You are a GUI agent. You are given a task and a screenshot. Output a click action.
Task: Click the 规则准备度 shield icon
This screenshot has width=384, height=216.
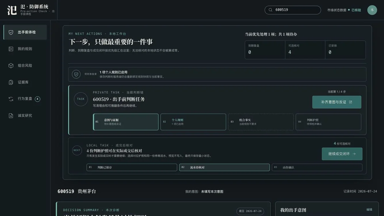coord(76,74)
